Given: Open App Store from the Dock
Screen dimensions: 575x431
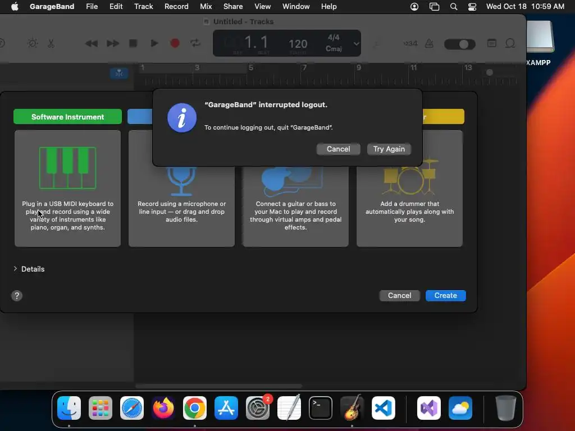Looking at the screenshot, I should (226, 408).
